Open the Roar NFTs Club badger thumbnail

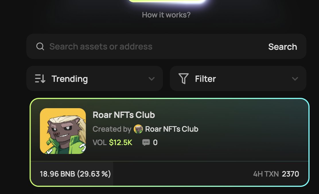(x=63, y=131)
